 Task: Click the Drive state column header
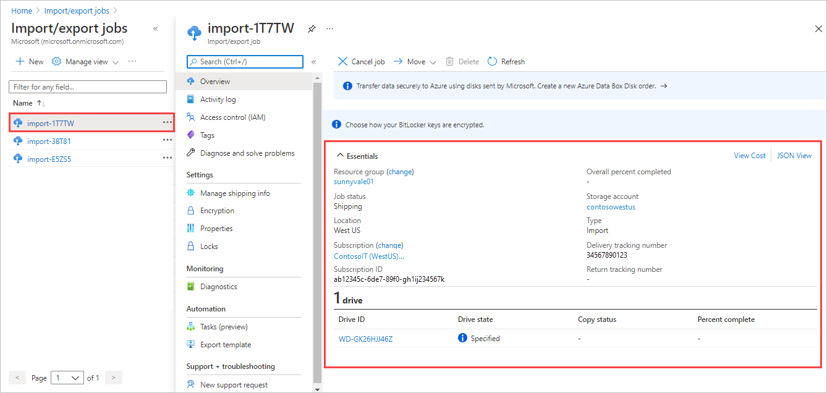(x=475, y=319)
